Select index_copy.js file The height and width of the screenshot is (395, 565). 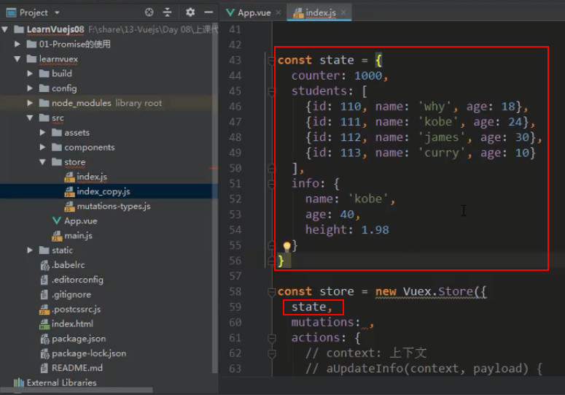[104, 191]
